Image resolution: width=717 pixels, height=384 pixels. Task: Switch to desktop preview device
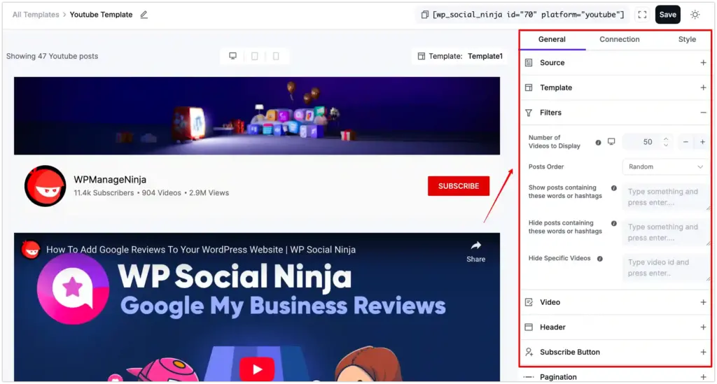pyautogui.click(x=232, y=56)
